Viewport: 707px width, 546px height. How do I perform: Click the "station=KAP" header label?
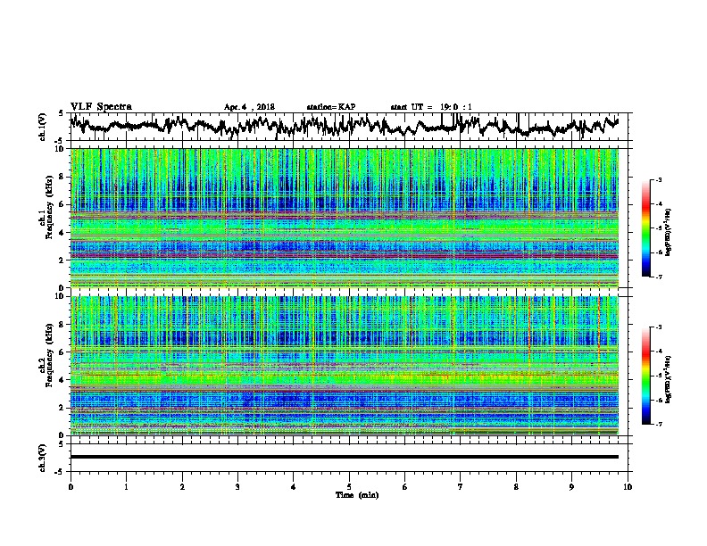[x=331, y=107]
